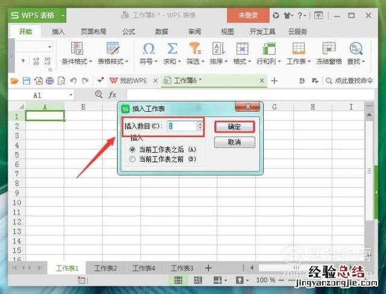Select 当前工作表之后 (A) radio option
The width and height of the screenshot is (386, 294).
133,149
